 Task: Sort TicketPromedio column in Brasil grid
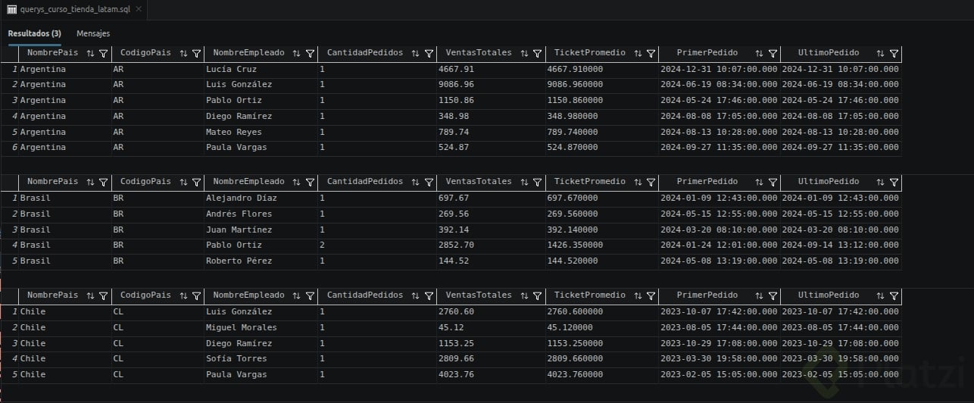[638, 182]
